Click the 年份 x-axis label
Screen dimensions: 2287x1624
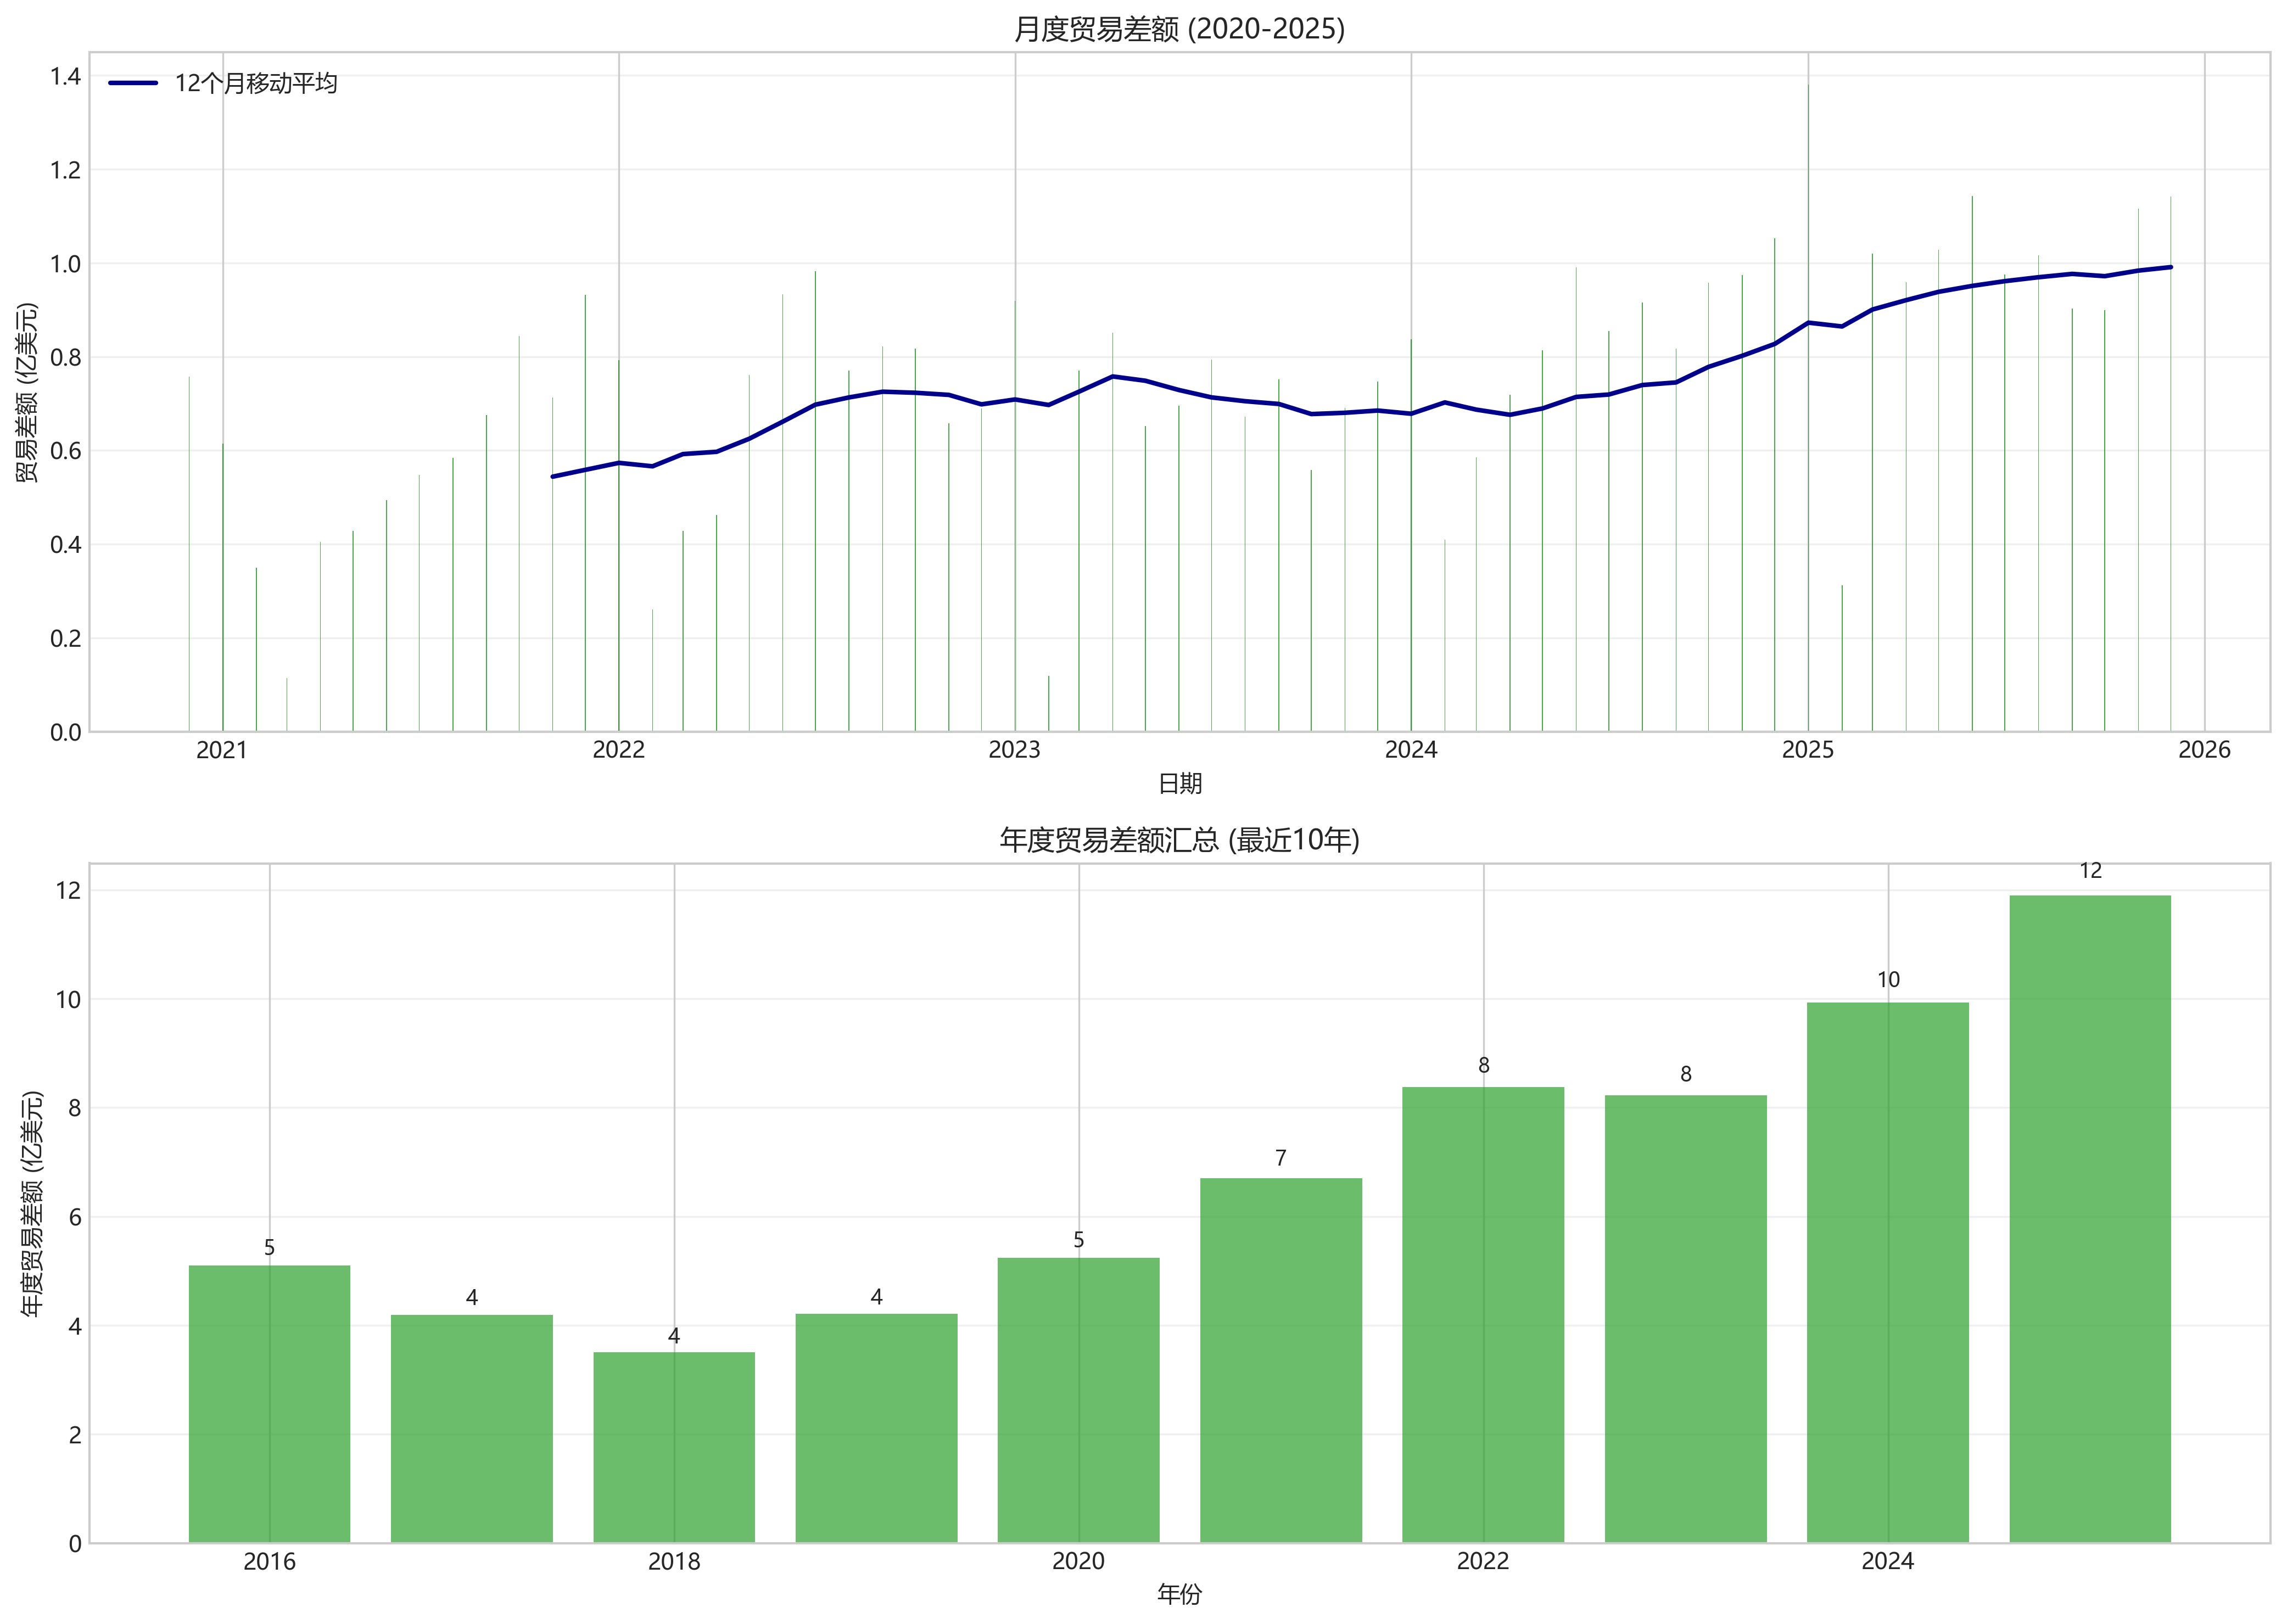(1179, 1595)
